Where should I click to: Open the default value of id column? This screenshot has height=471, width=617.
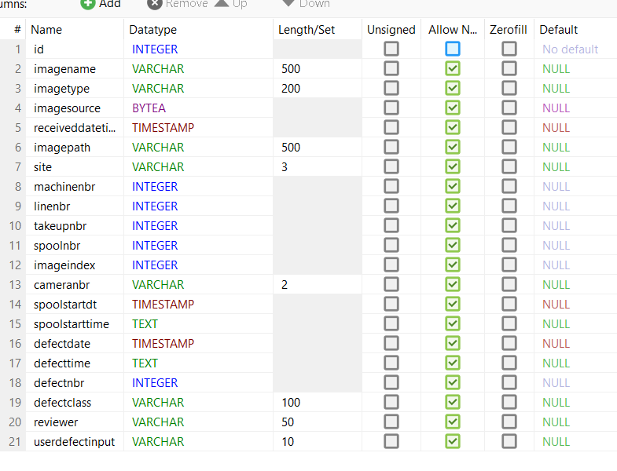(x=570, y=49)
